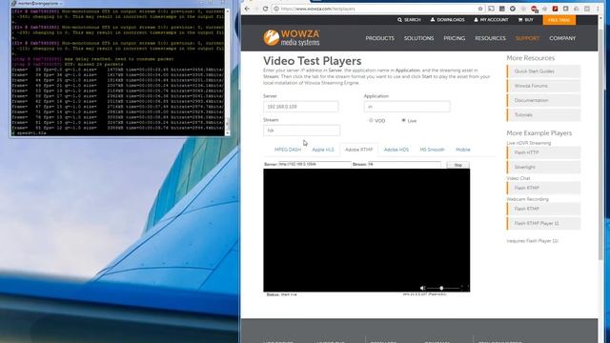This screenshot has width=610, height=343.
Task: Open the SOLUTIONS navigation menu
Action: click(418, 38)
